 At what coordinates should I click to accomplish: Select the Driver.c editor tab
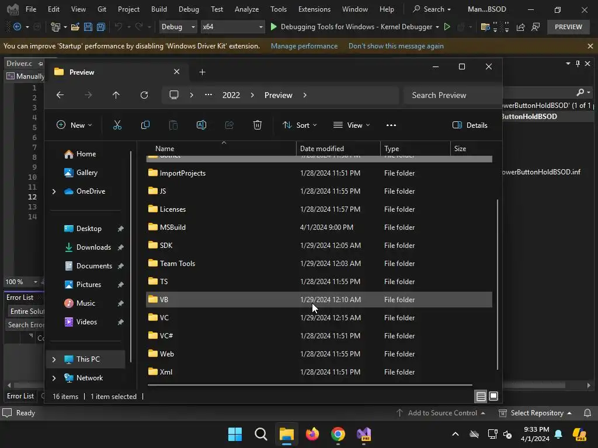(x=19, y=64)
